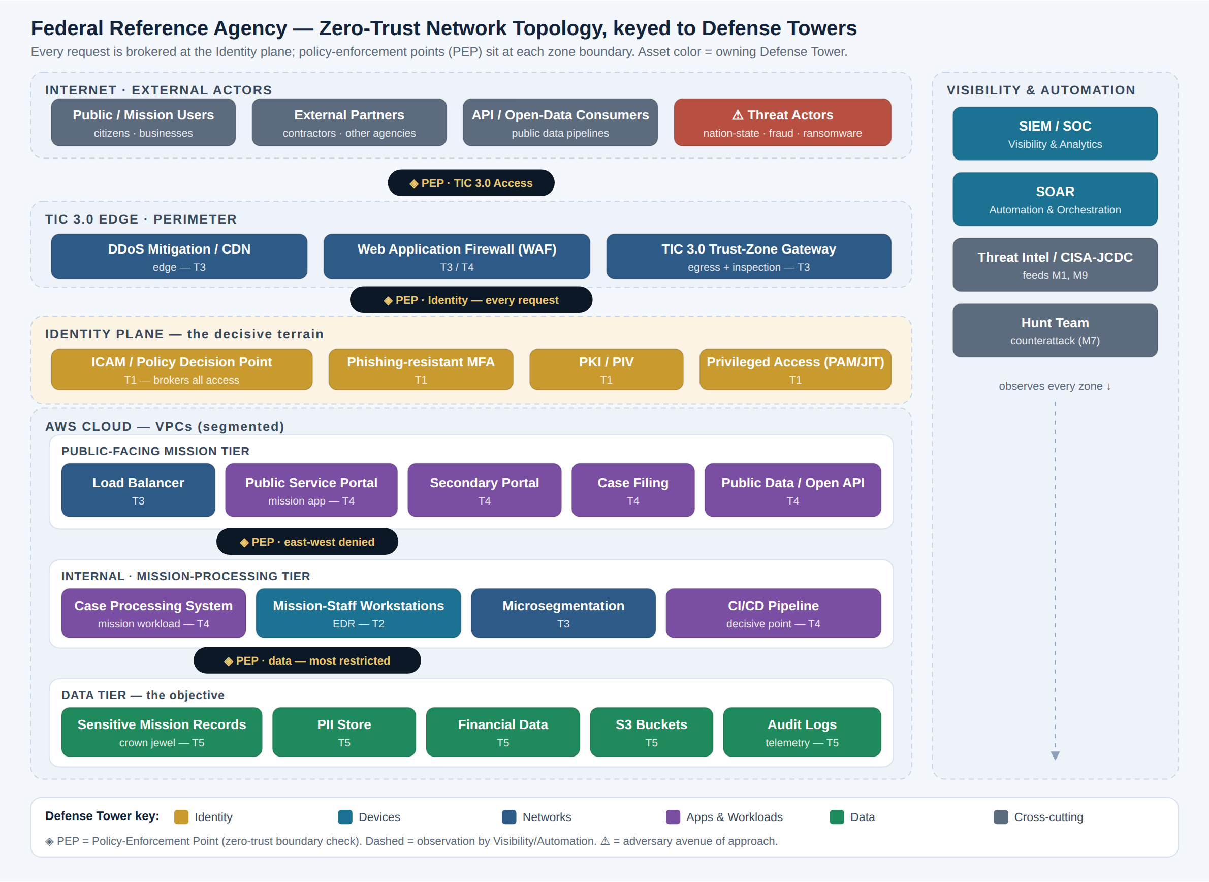Click the subtitle about policy-enforcement points
The height and width of the screenshot is (882, 1209).
pos(439,52)
